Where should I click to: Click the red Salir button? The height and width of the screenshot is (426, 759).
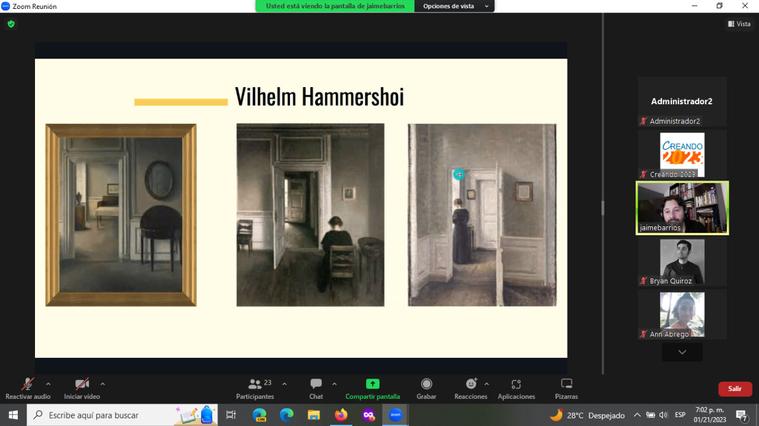[x=735, y=389]
